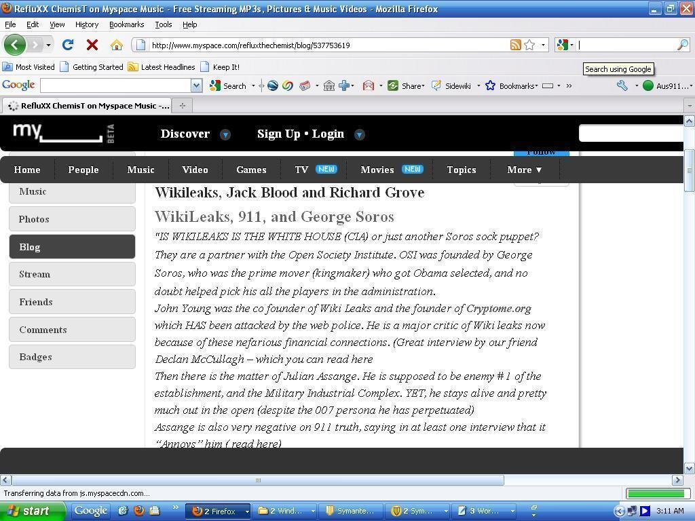Image resolution: width=695 pixels, height=521 pixels.
Task: Show more Google toolbar buttons chevron
Action: pos(569,86)
